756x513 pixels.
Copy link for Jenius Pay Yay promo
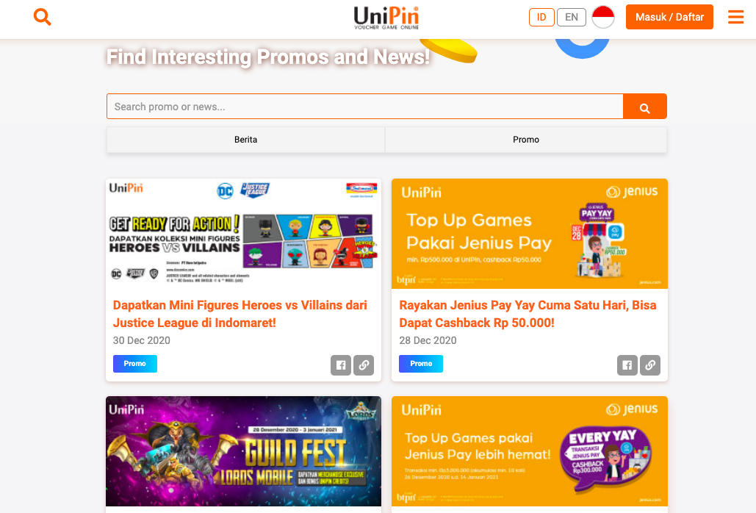click(650, 365)
